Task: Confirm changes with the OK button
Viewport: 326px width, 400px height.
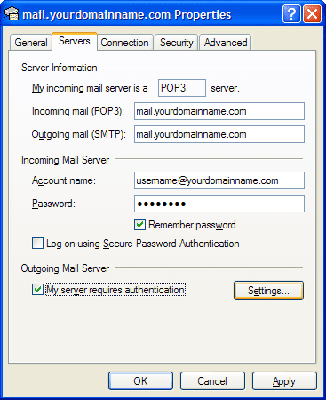Action: pos(140,381)
